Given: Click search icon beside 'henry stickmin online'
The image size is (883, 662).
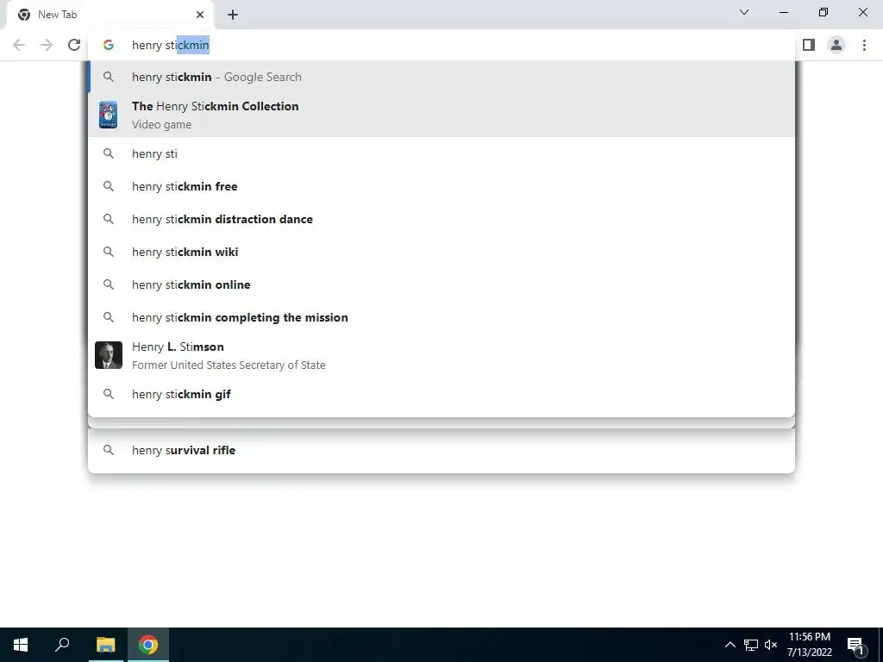Looking at the screenshot, I should point(109,284).
